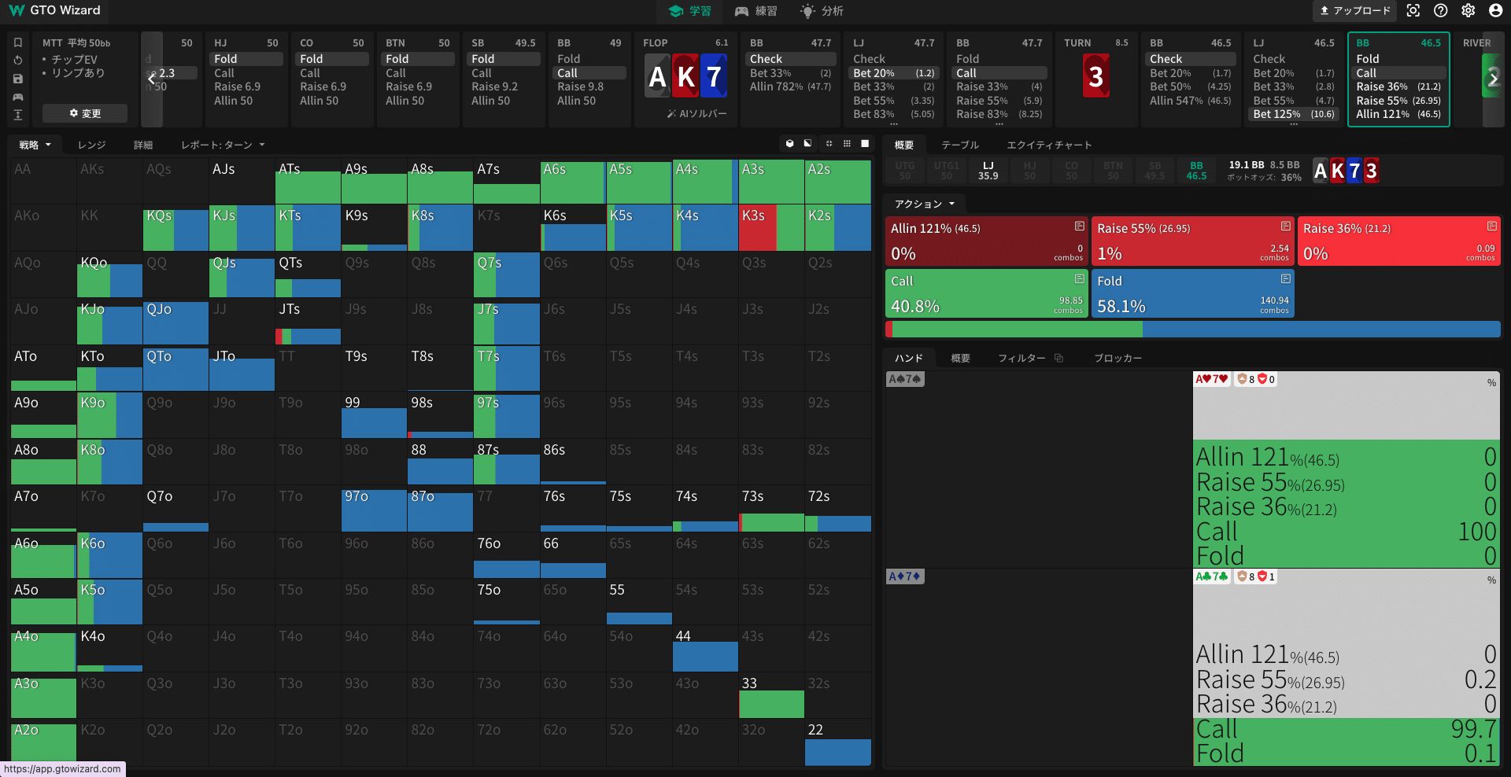The image size is (1511, 777).
Task: Open the 戦略 dropdown tab
Action: pyautogui.click(x=35, y=145)
